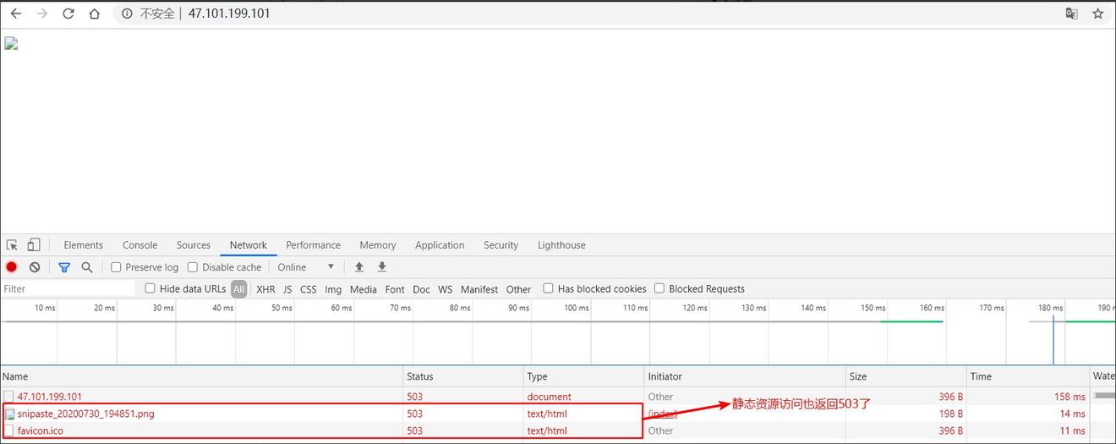Check the Disable cache option
The height and width of the screenshot is (444, 1116).
193,267
